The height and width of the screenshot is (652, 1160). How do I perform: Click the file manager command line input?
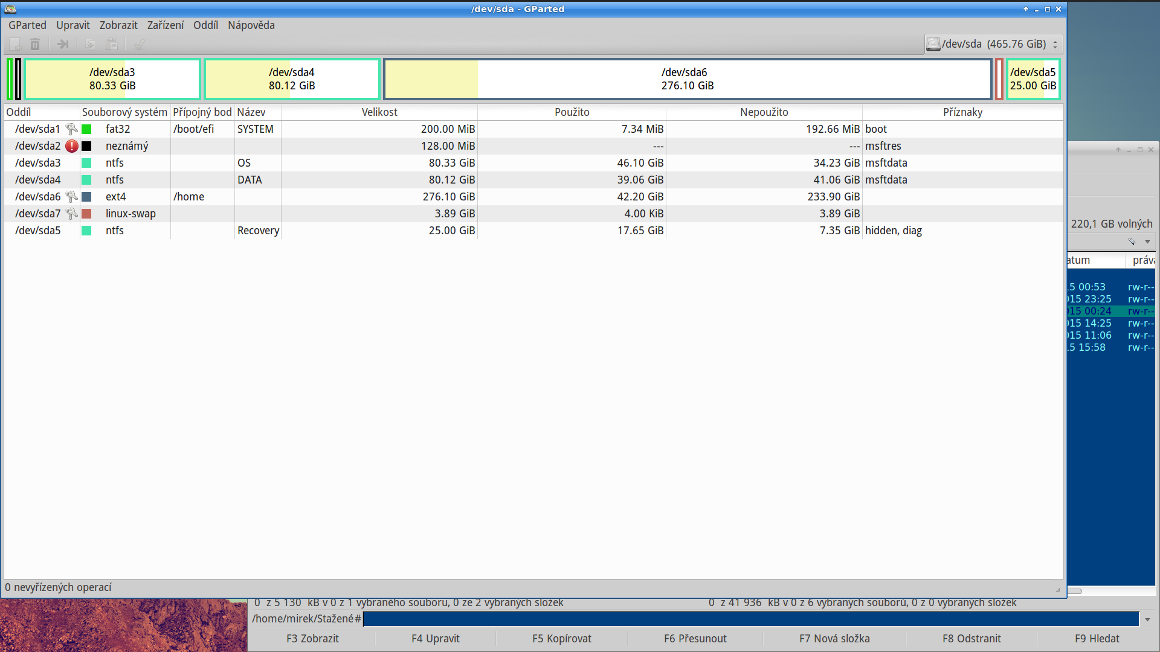tap(751, 619)
